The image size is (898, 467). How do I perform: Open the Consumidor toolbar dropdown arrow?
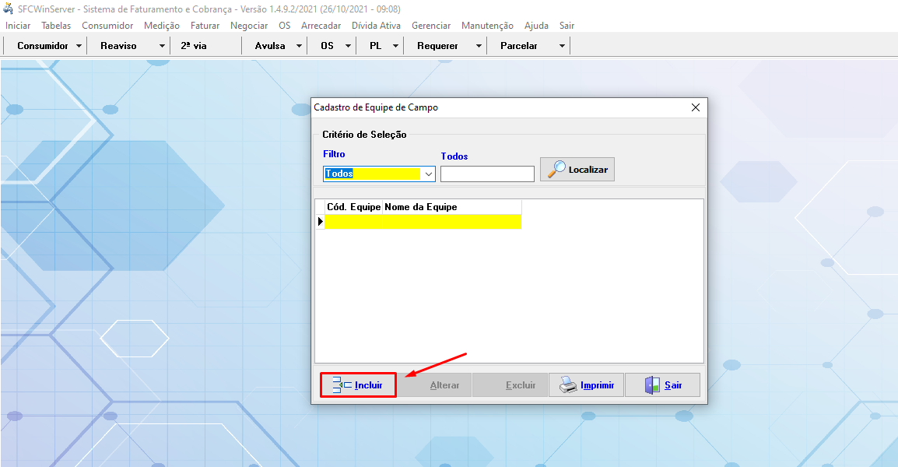click(x=79, y=46)
